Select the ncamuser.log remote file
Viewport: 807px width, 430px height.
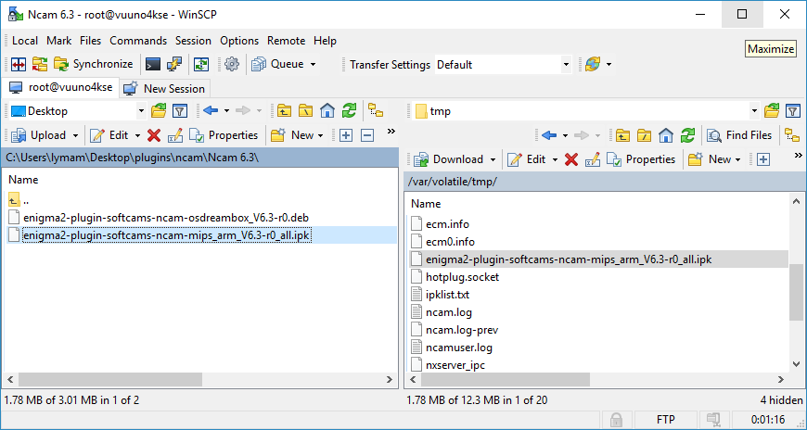[459, 348]
